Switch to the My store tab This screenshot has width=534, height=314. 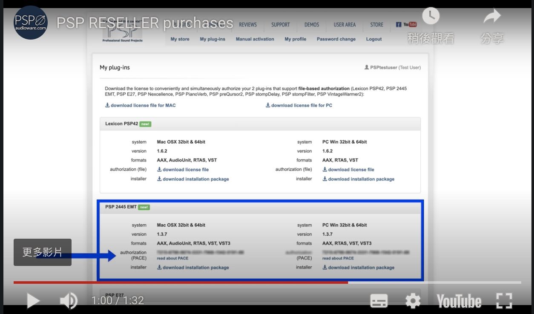[180, 39]
